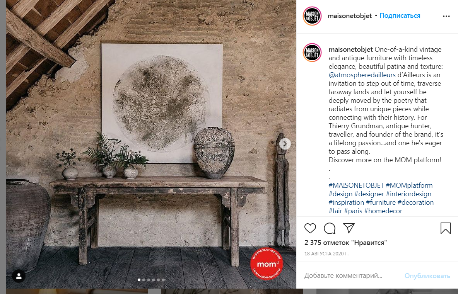Open the three-dot more options menu
This screenshot has height=294, width=458.
[x=446, y=16]
